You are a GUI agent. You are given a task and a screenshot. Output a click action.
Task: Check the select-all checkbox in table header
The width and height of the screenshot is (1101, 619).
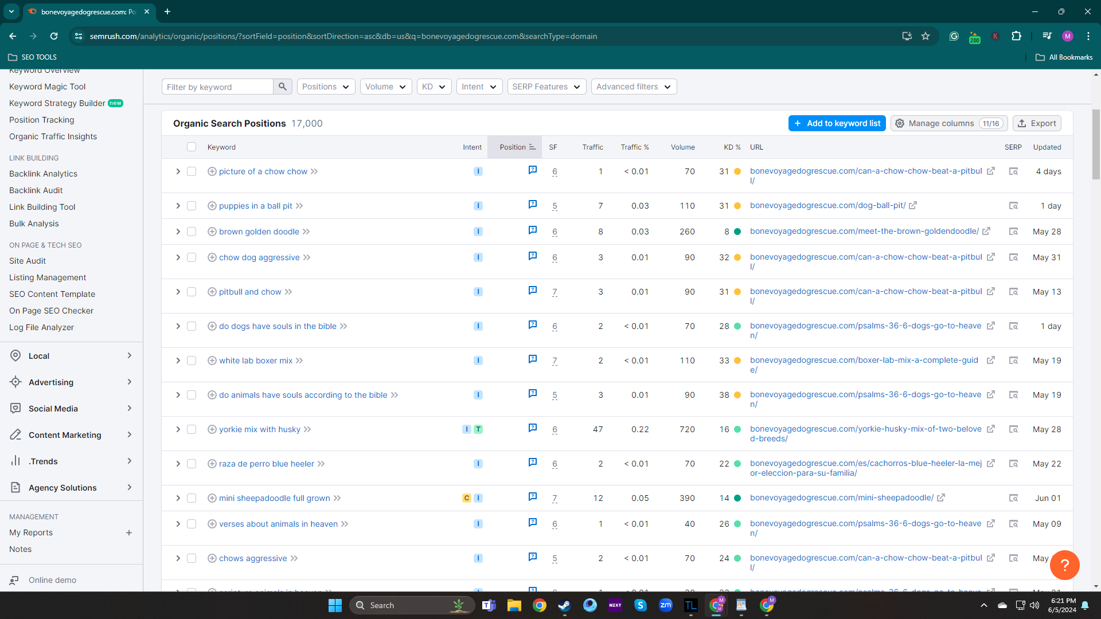(192, 147)
